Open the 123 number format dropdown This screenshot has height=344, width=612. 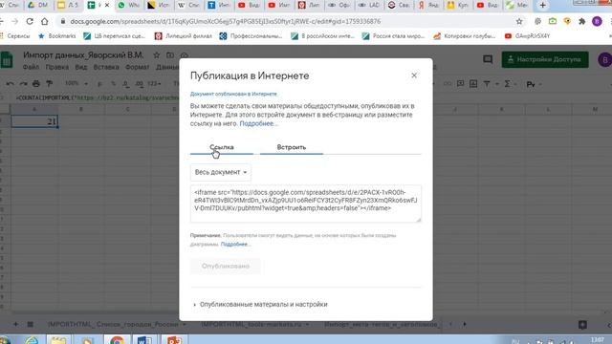click(155, 83)
